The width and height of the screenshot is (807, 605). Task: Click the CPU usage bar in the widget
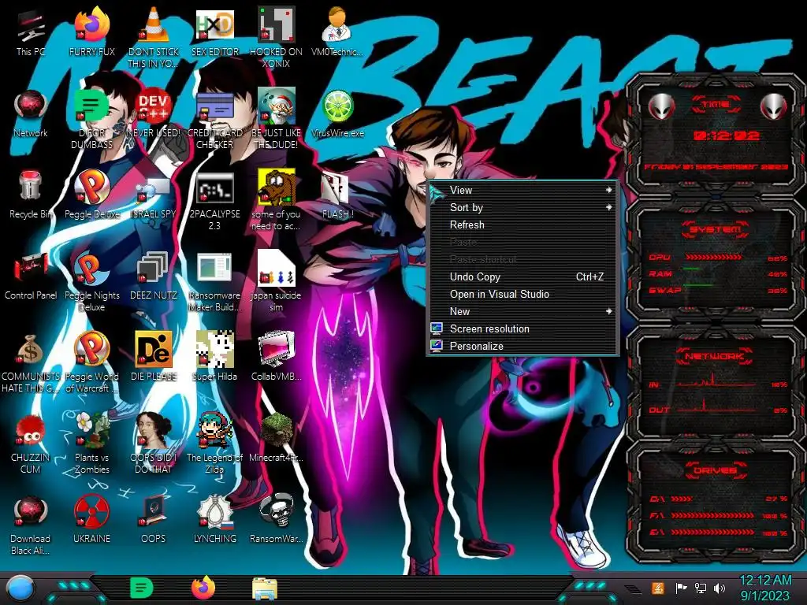click(x=714, y=257)
